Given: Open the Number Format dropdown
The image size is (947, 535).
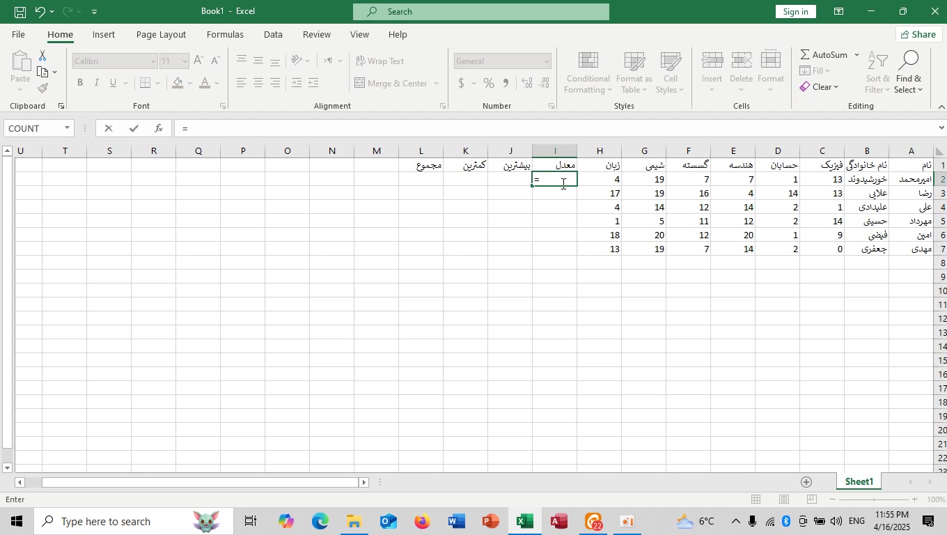Looking at the screenshot, I should point(547,61).
